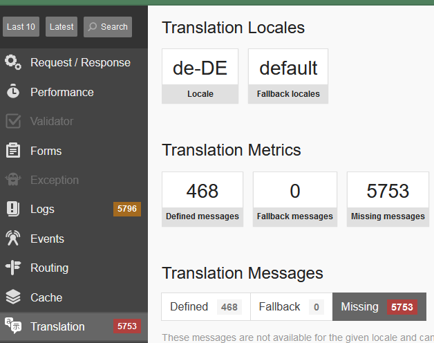The height and width of the screenshot is (343, 434).
Task: Click the Performance stopwatch icon
Action: [x=13, y=91]
